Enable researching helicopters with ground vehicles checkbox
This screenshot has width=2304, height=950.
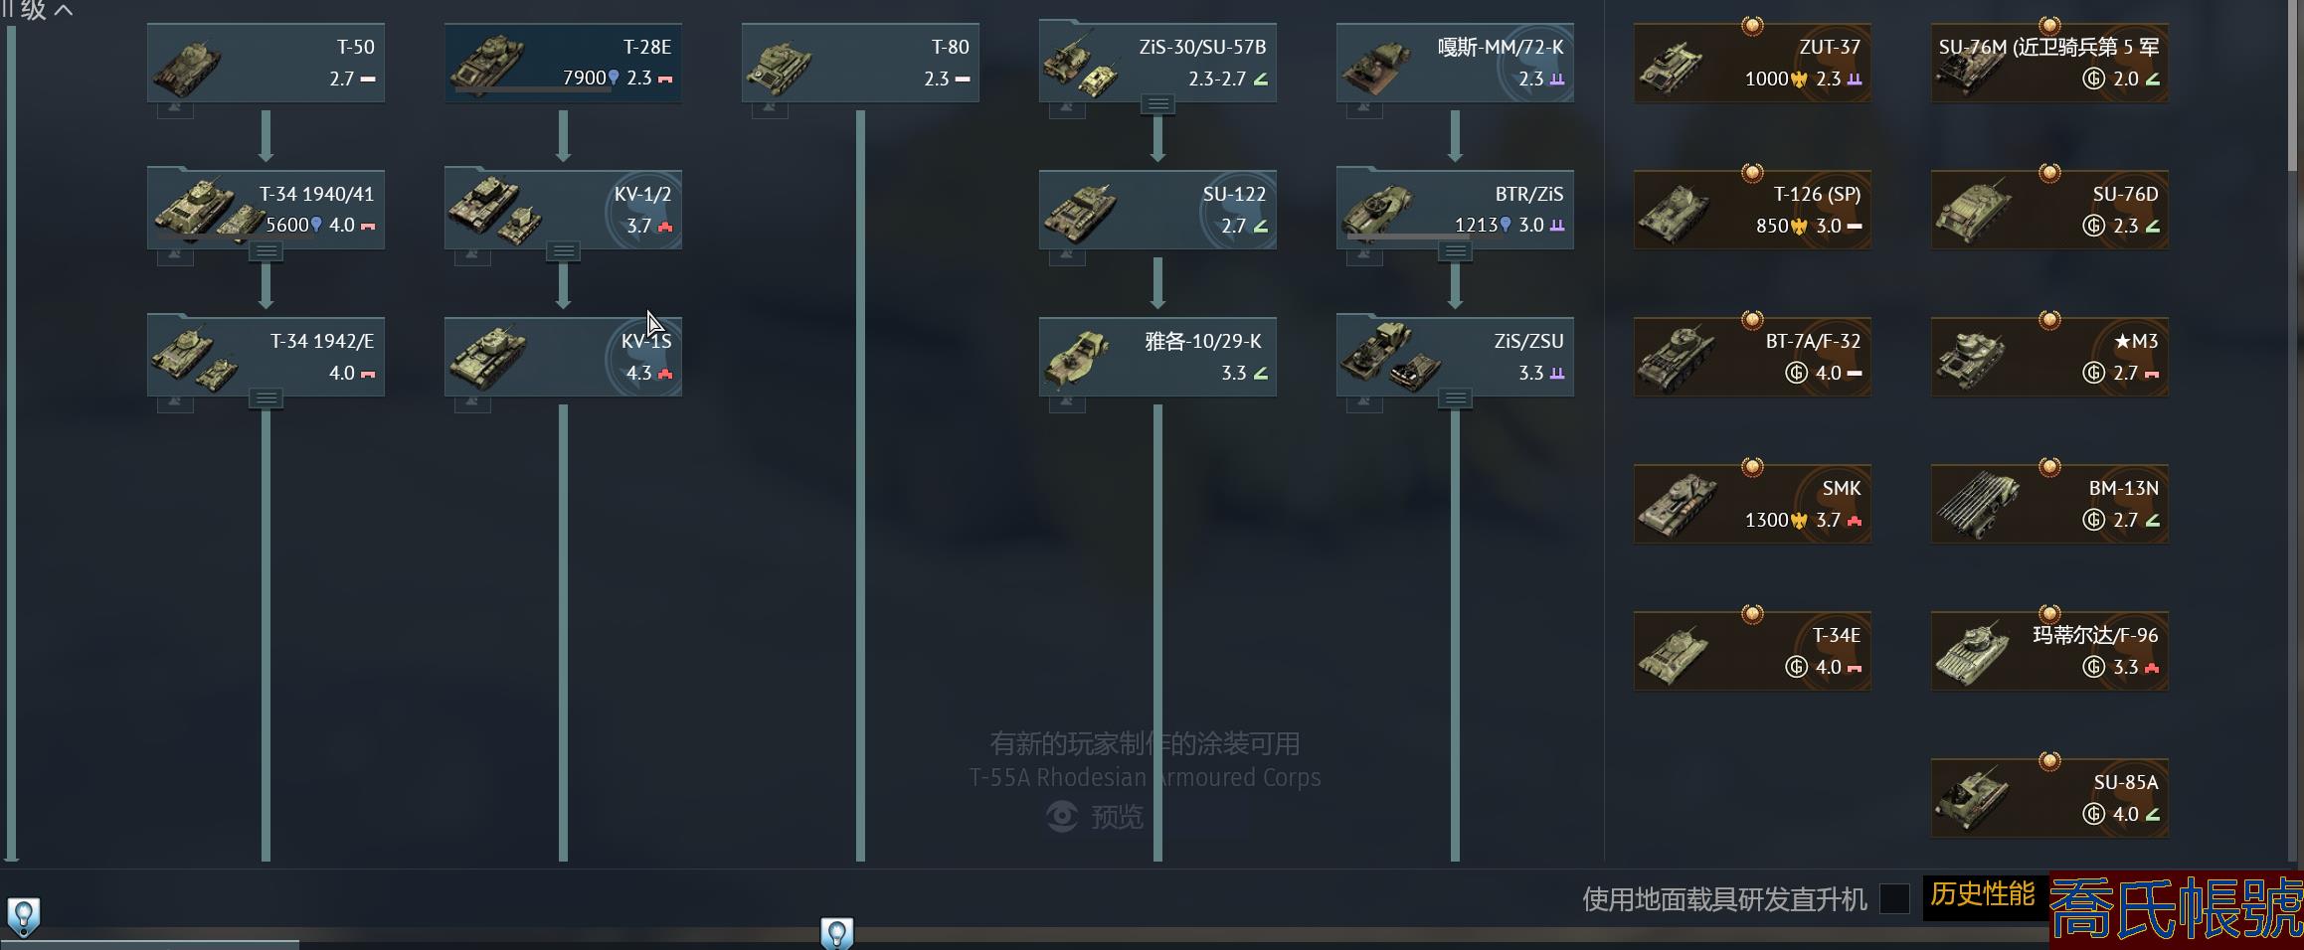1894,898
